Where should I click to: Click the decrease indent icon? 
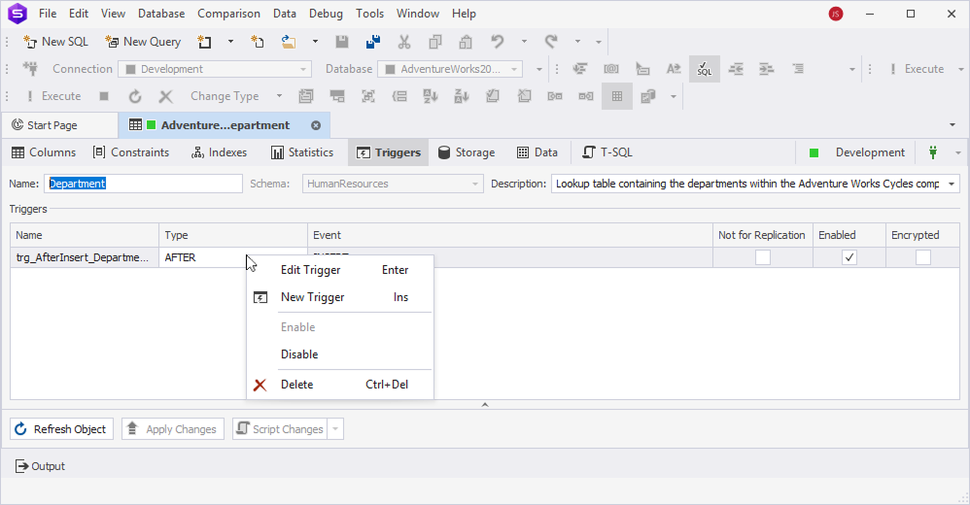pyautogui.click(x=736, y=69)
